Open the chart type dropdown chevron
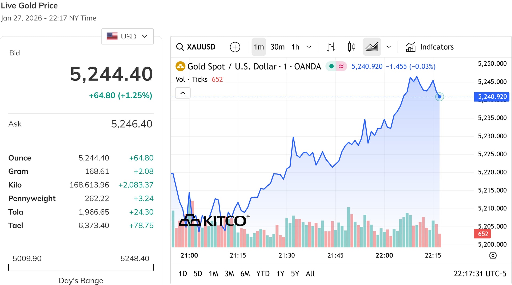This screenshot has height=285, width=512. pos(389,47)
